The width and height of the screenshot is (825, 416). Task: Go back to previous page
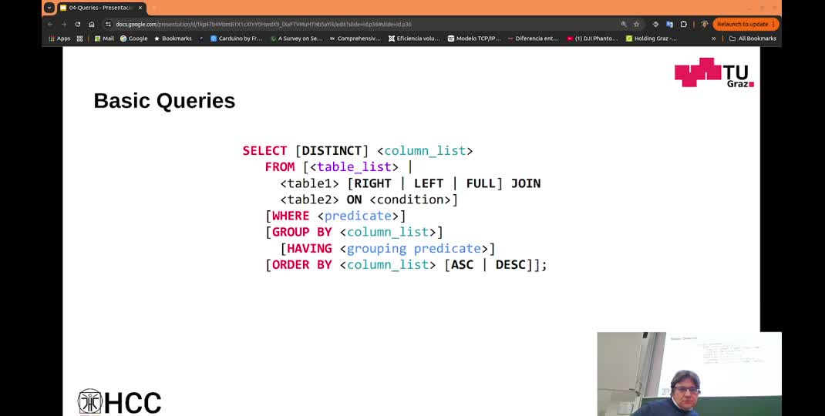pos(50,24)
